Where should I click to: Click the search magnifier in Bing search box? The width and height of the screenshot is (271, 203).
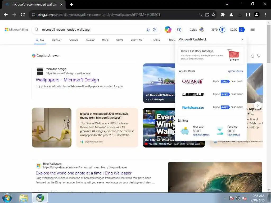click(37, 30)
